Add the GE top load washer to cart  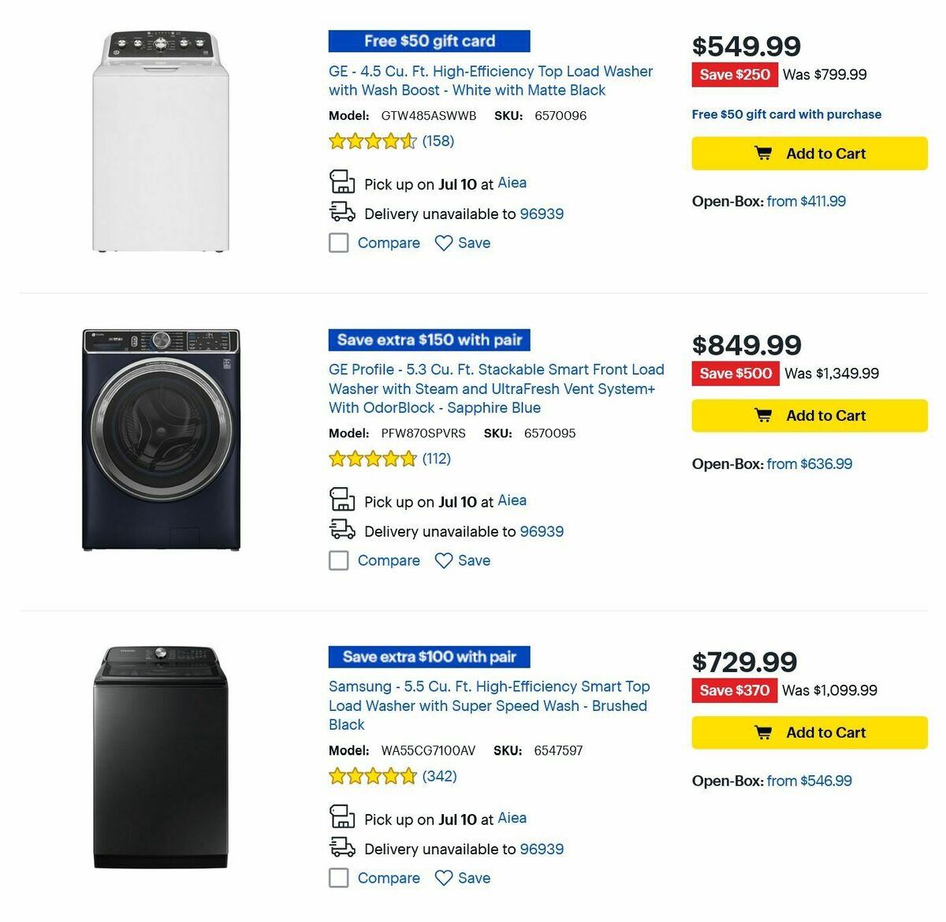[x=809, y=153]
